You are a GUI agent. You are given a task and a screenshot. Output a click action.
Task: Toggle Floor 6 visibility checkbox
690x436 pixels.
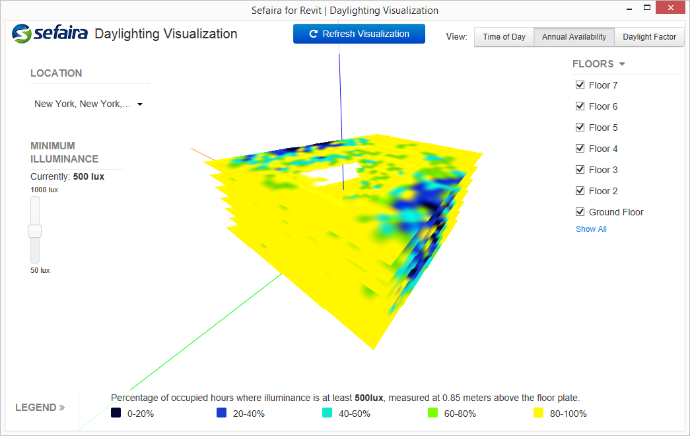580,106
